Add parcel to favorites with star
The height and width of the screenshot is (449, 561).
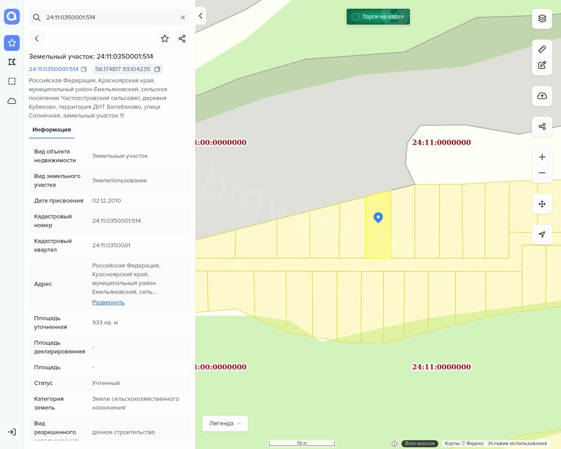coord(165,39)
